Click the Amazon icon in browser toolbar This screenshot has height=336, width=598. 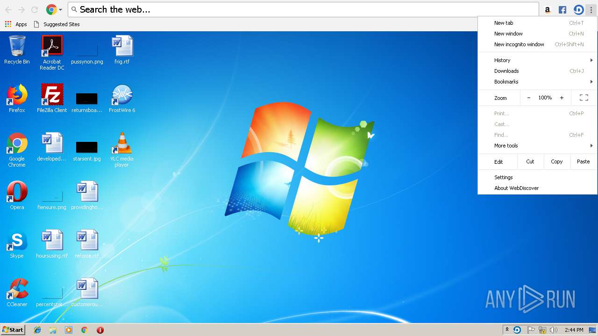pyautogui.click(x=548, y=10)
